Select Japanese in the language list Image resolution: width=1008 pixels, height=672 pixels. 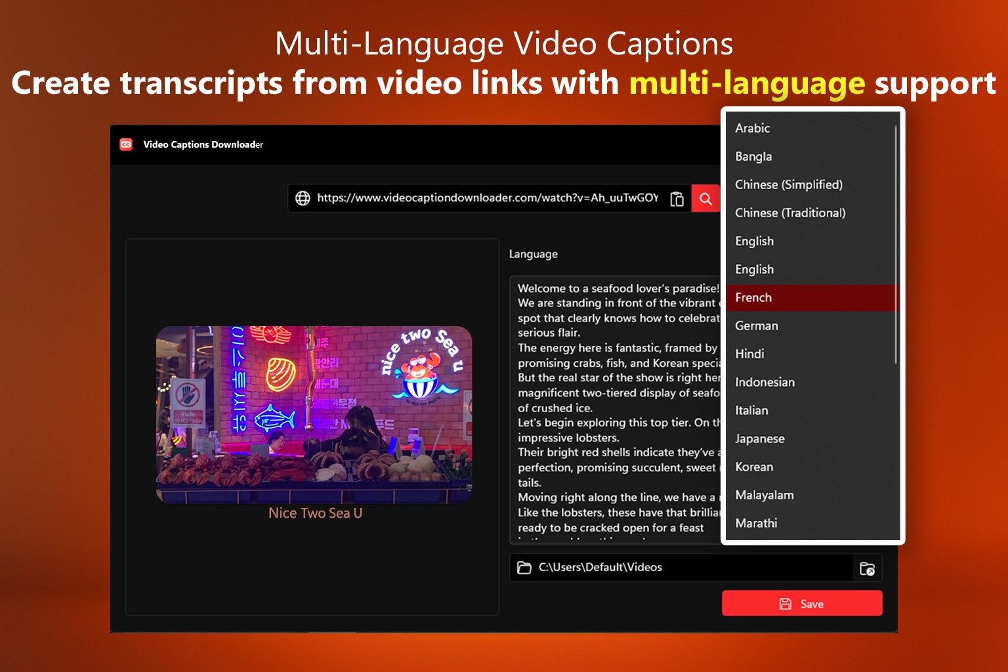click(x=810, y=438)
